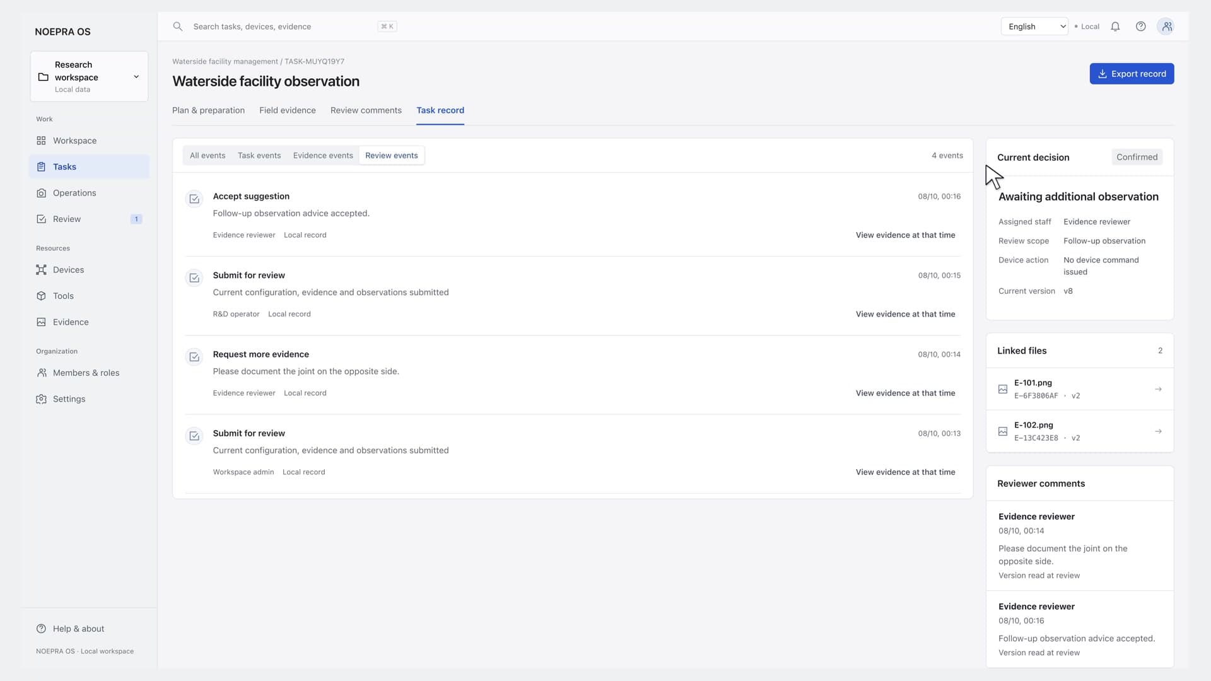Click the Accept suggestion event check icon
Viewport: 1211px width, 681px height.
[x=194, y=199]
